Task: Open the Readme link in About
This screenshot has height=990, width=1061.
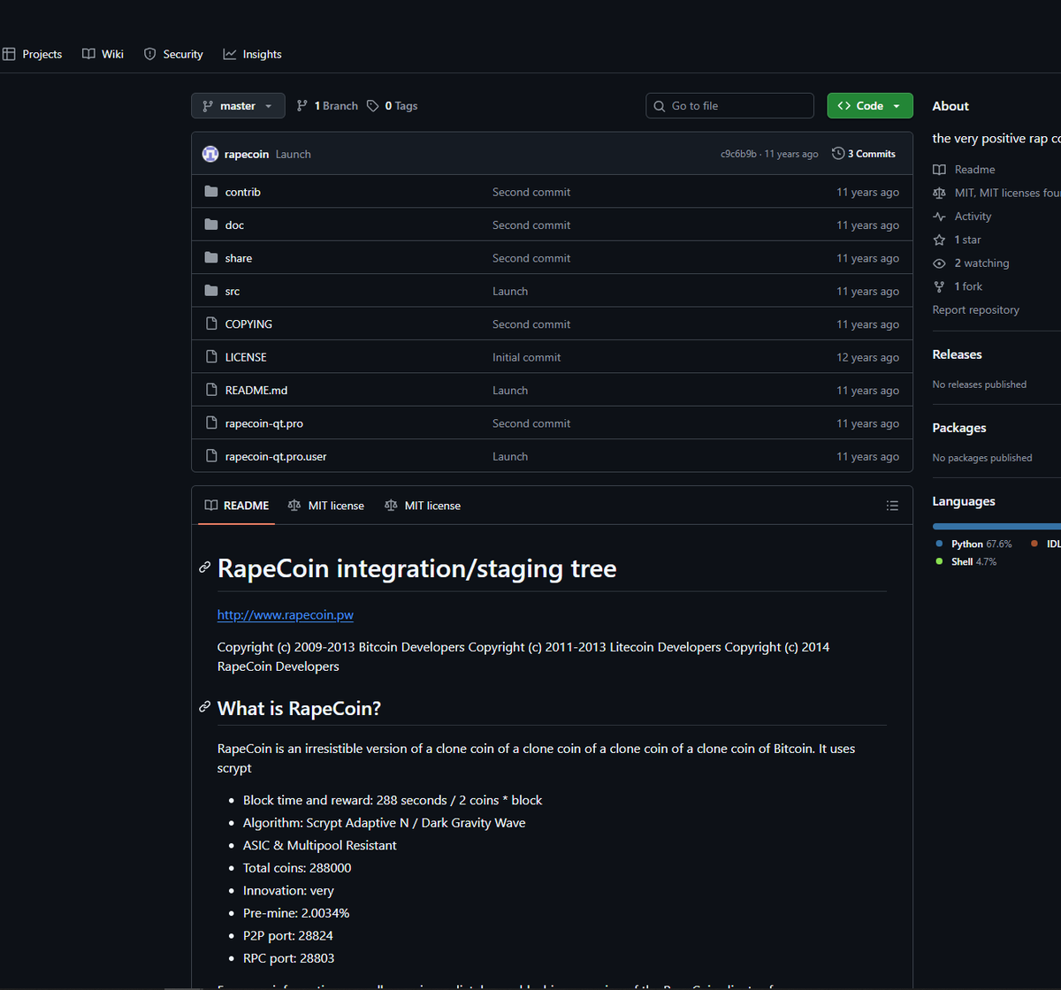Action: coord(974,170)
